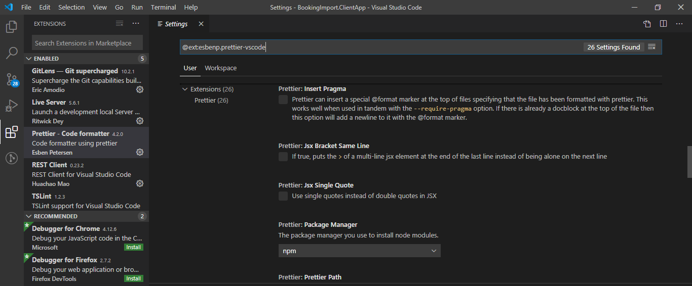
Task: Select Debugger for Chrome extension entry
Action: pos(86,237)
